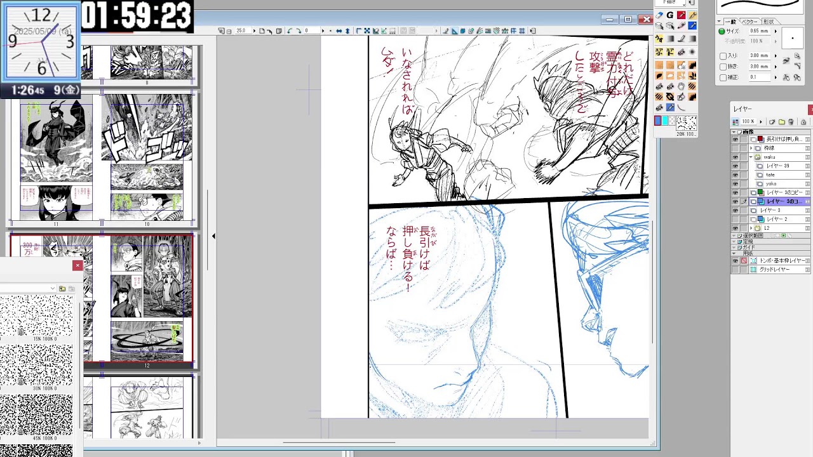Viewport: 813px width, 457px height.
Task: Open page 11 thumbnail in page list
Action: click(x=56, y=157)
